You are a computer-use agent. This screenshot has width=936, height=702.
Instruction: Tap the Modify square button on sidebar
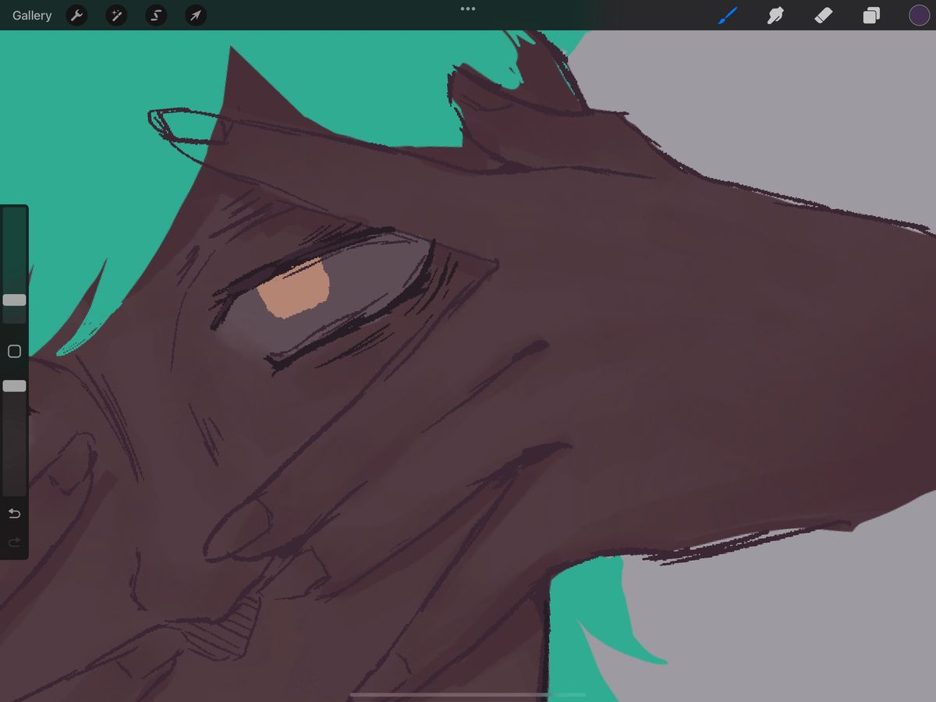[x=14, y=351]
